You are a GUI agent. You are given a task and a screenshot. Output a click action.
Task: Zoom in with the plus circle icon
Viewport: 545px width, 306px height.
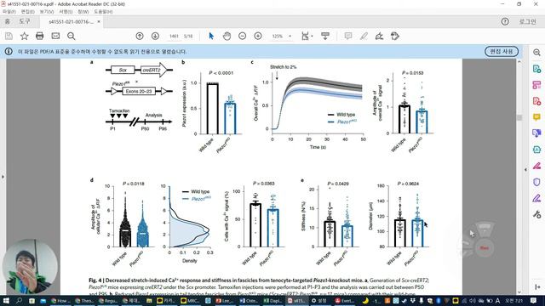pos(258,36)
